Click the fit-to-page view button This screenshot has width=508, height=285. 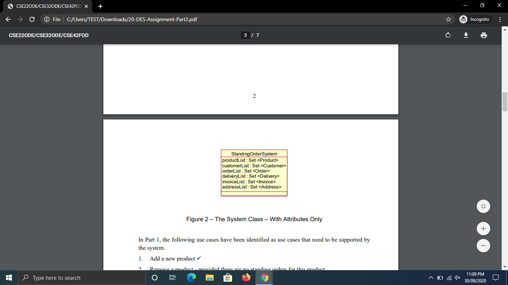(x=483, y=206)
